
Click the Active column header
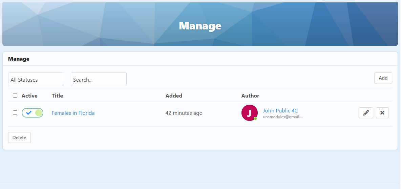pos(29,96)
